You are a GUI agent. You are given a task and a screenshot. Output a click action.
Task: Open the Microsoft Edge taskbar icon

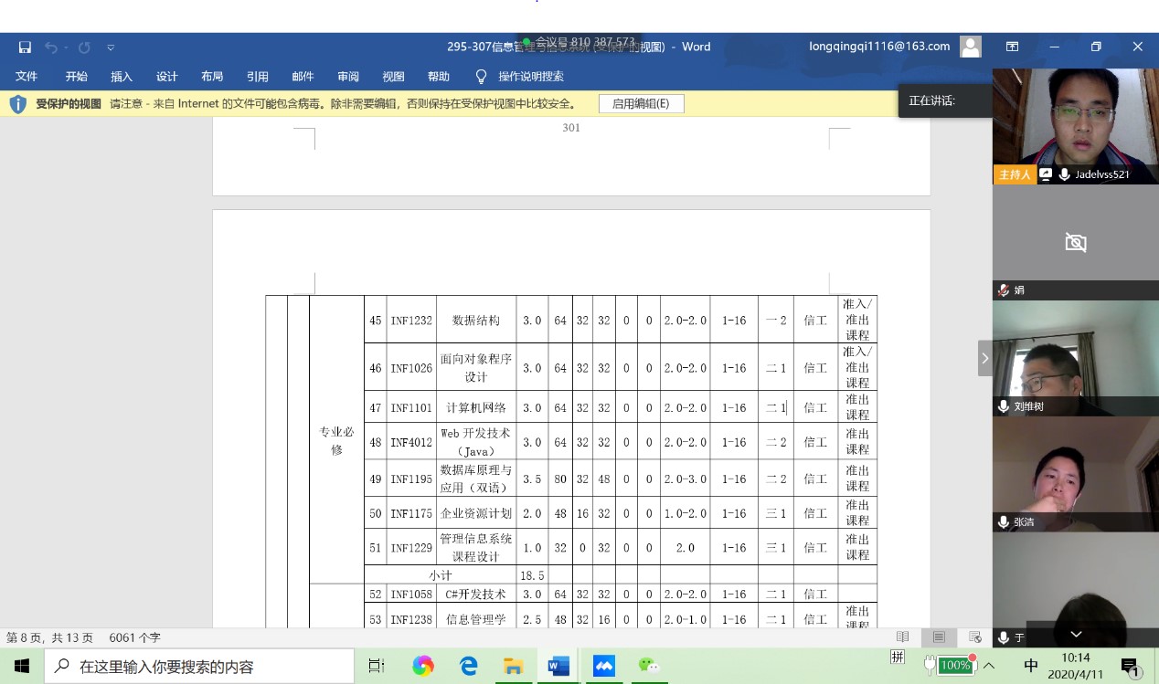[x=468, y=666]
